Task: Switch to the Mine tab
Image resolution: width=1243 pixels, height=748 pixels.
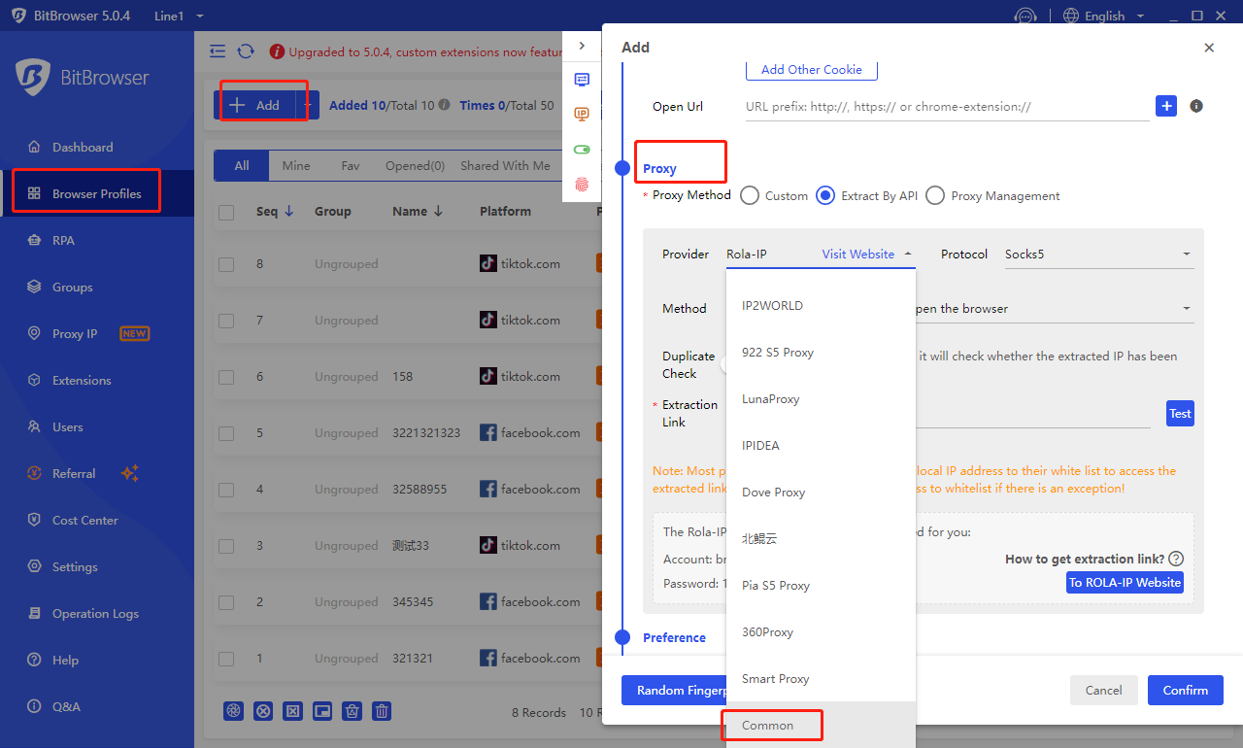Action: 296,165
